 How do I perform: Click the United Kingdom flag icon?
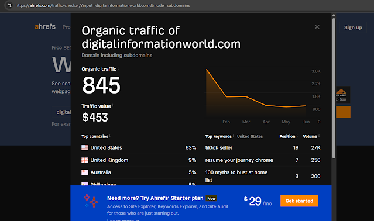(85, 160)
